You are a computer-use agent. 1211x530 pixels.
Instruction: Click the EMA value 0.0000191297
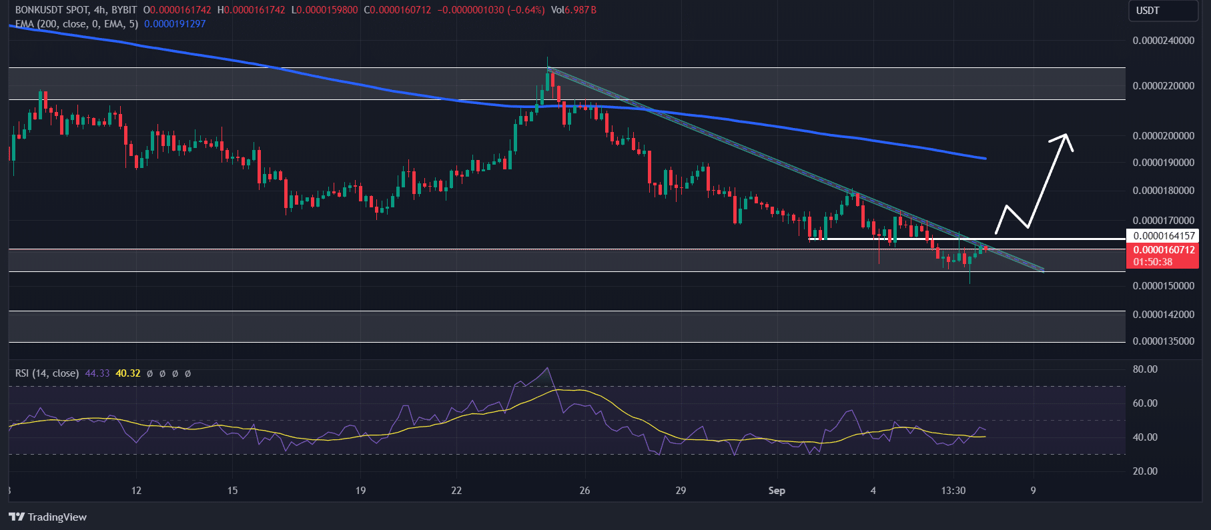[175, 24]
